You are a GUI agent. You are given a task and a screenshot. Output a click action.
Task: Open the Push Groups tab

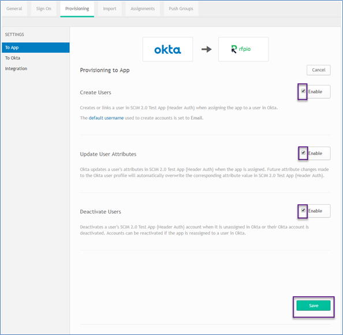[181, 9]
